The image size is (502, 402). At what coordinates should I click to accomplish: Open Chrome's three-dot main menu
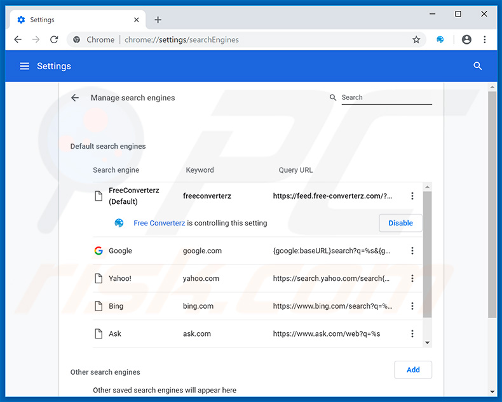click(485, 39)
